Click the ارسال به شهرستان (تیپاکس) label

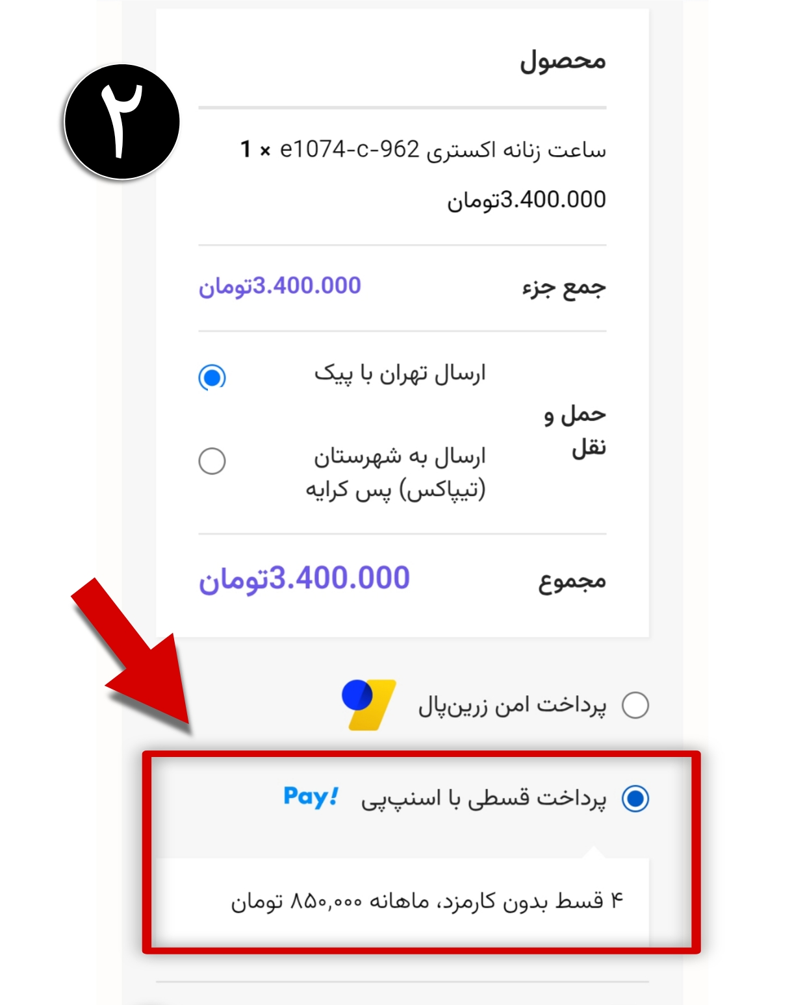396,473
